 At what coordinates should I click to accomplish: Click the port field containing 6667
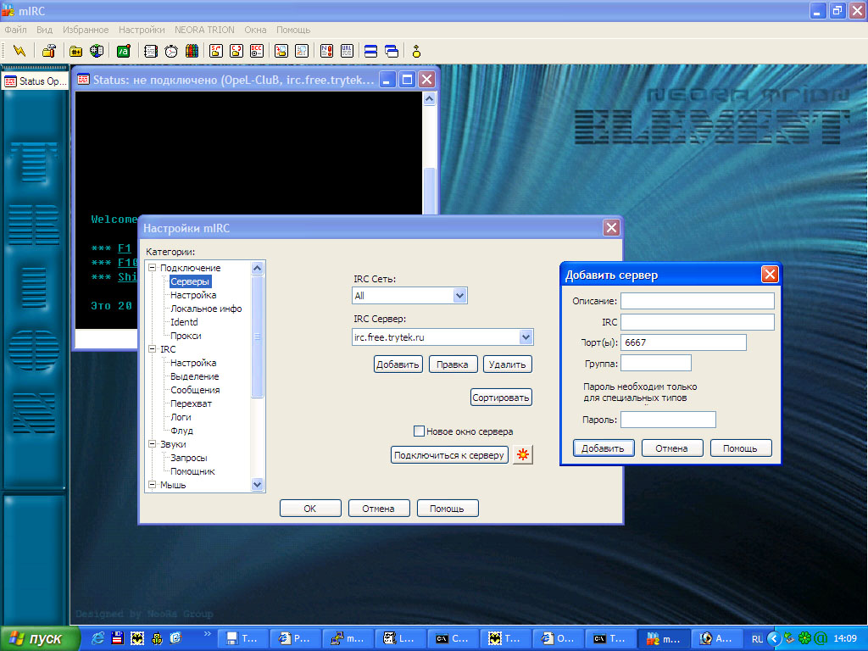[684, 342]
